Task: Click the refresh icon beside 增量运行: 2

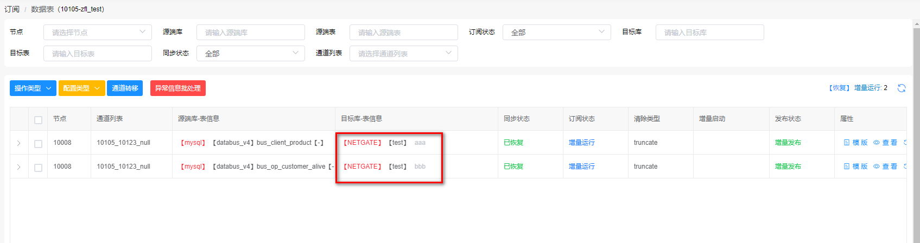Action: [902, 88]
